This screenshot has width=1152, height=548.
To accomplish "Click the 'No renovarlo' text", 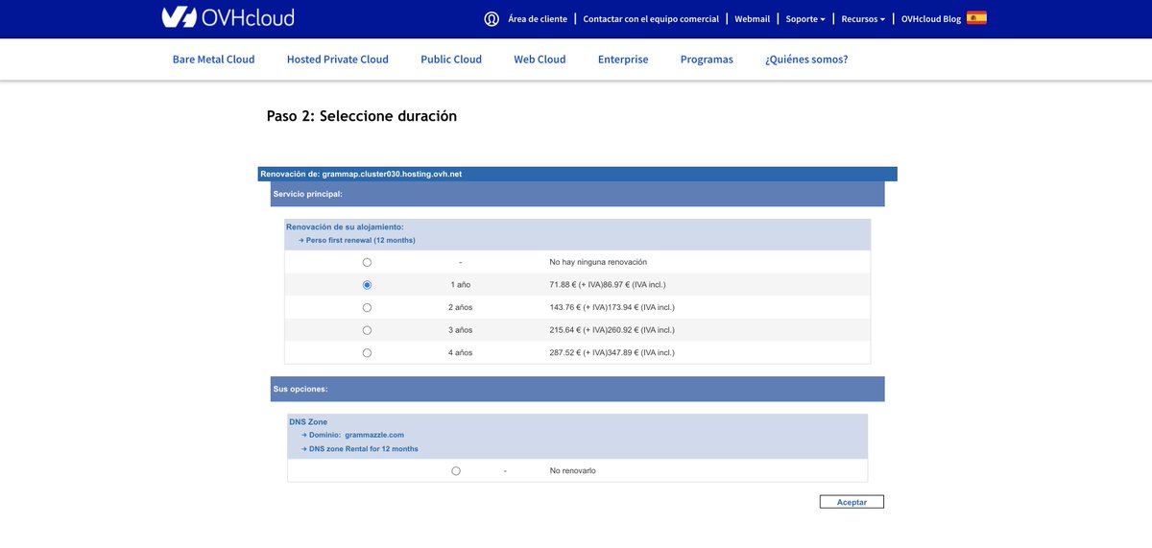I will [x=572, y=471].
